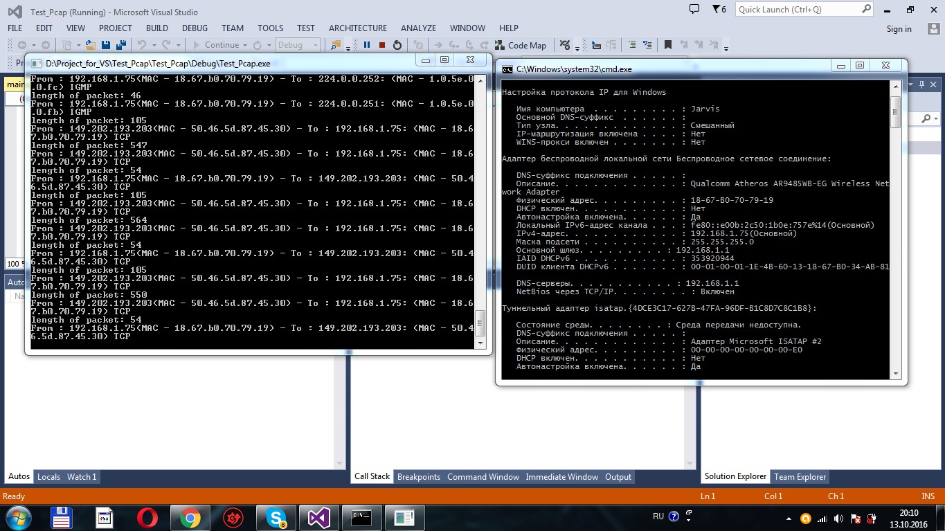Switch to the Command Window tab
The width and height of the screenshot is (945, 531).
coord(483,476)
